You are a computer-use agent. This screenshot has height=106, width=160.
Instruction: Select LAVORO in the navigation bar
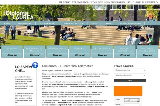pos(108,23)
